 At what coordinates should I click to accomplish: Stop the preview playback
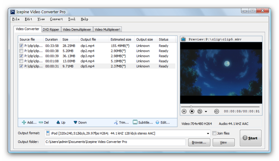(x=192, y=111)
